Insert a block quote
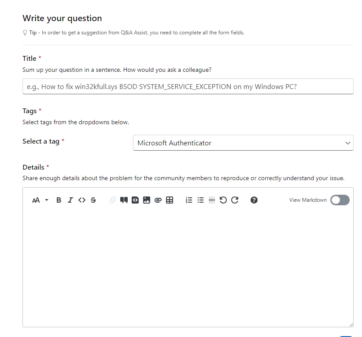Screen dimensions: 362x337 [124, 200]
